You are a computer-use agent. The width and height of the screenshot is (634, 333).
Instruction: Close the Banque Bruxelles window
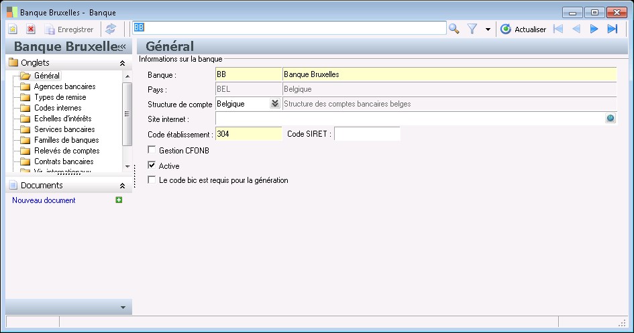point(617,13)
